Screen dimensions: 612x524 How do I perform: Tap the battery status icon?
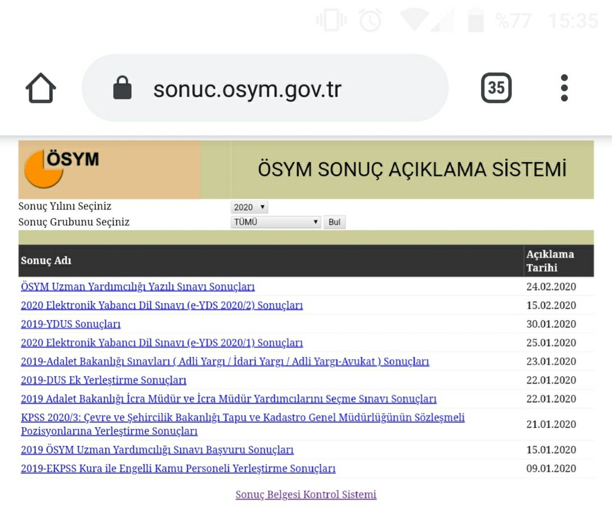click(476, 21)
